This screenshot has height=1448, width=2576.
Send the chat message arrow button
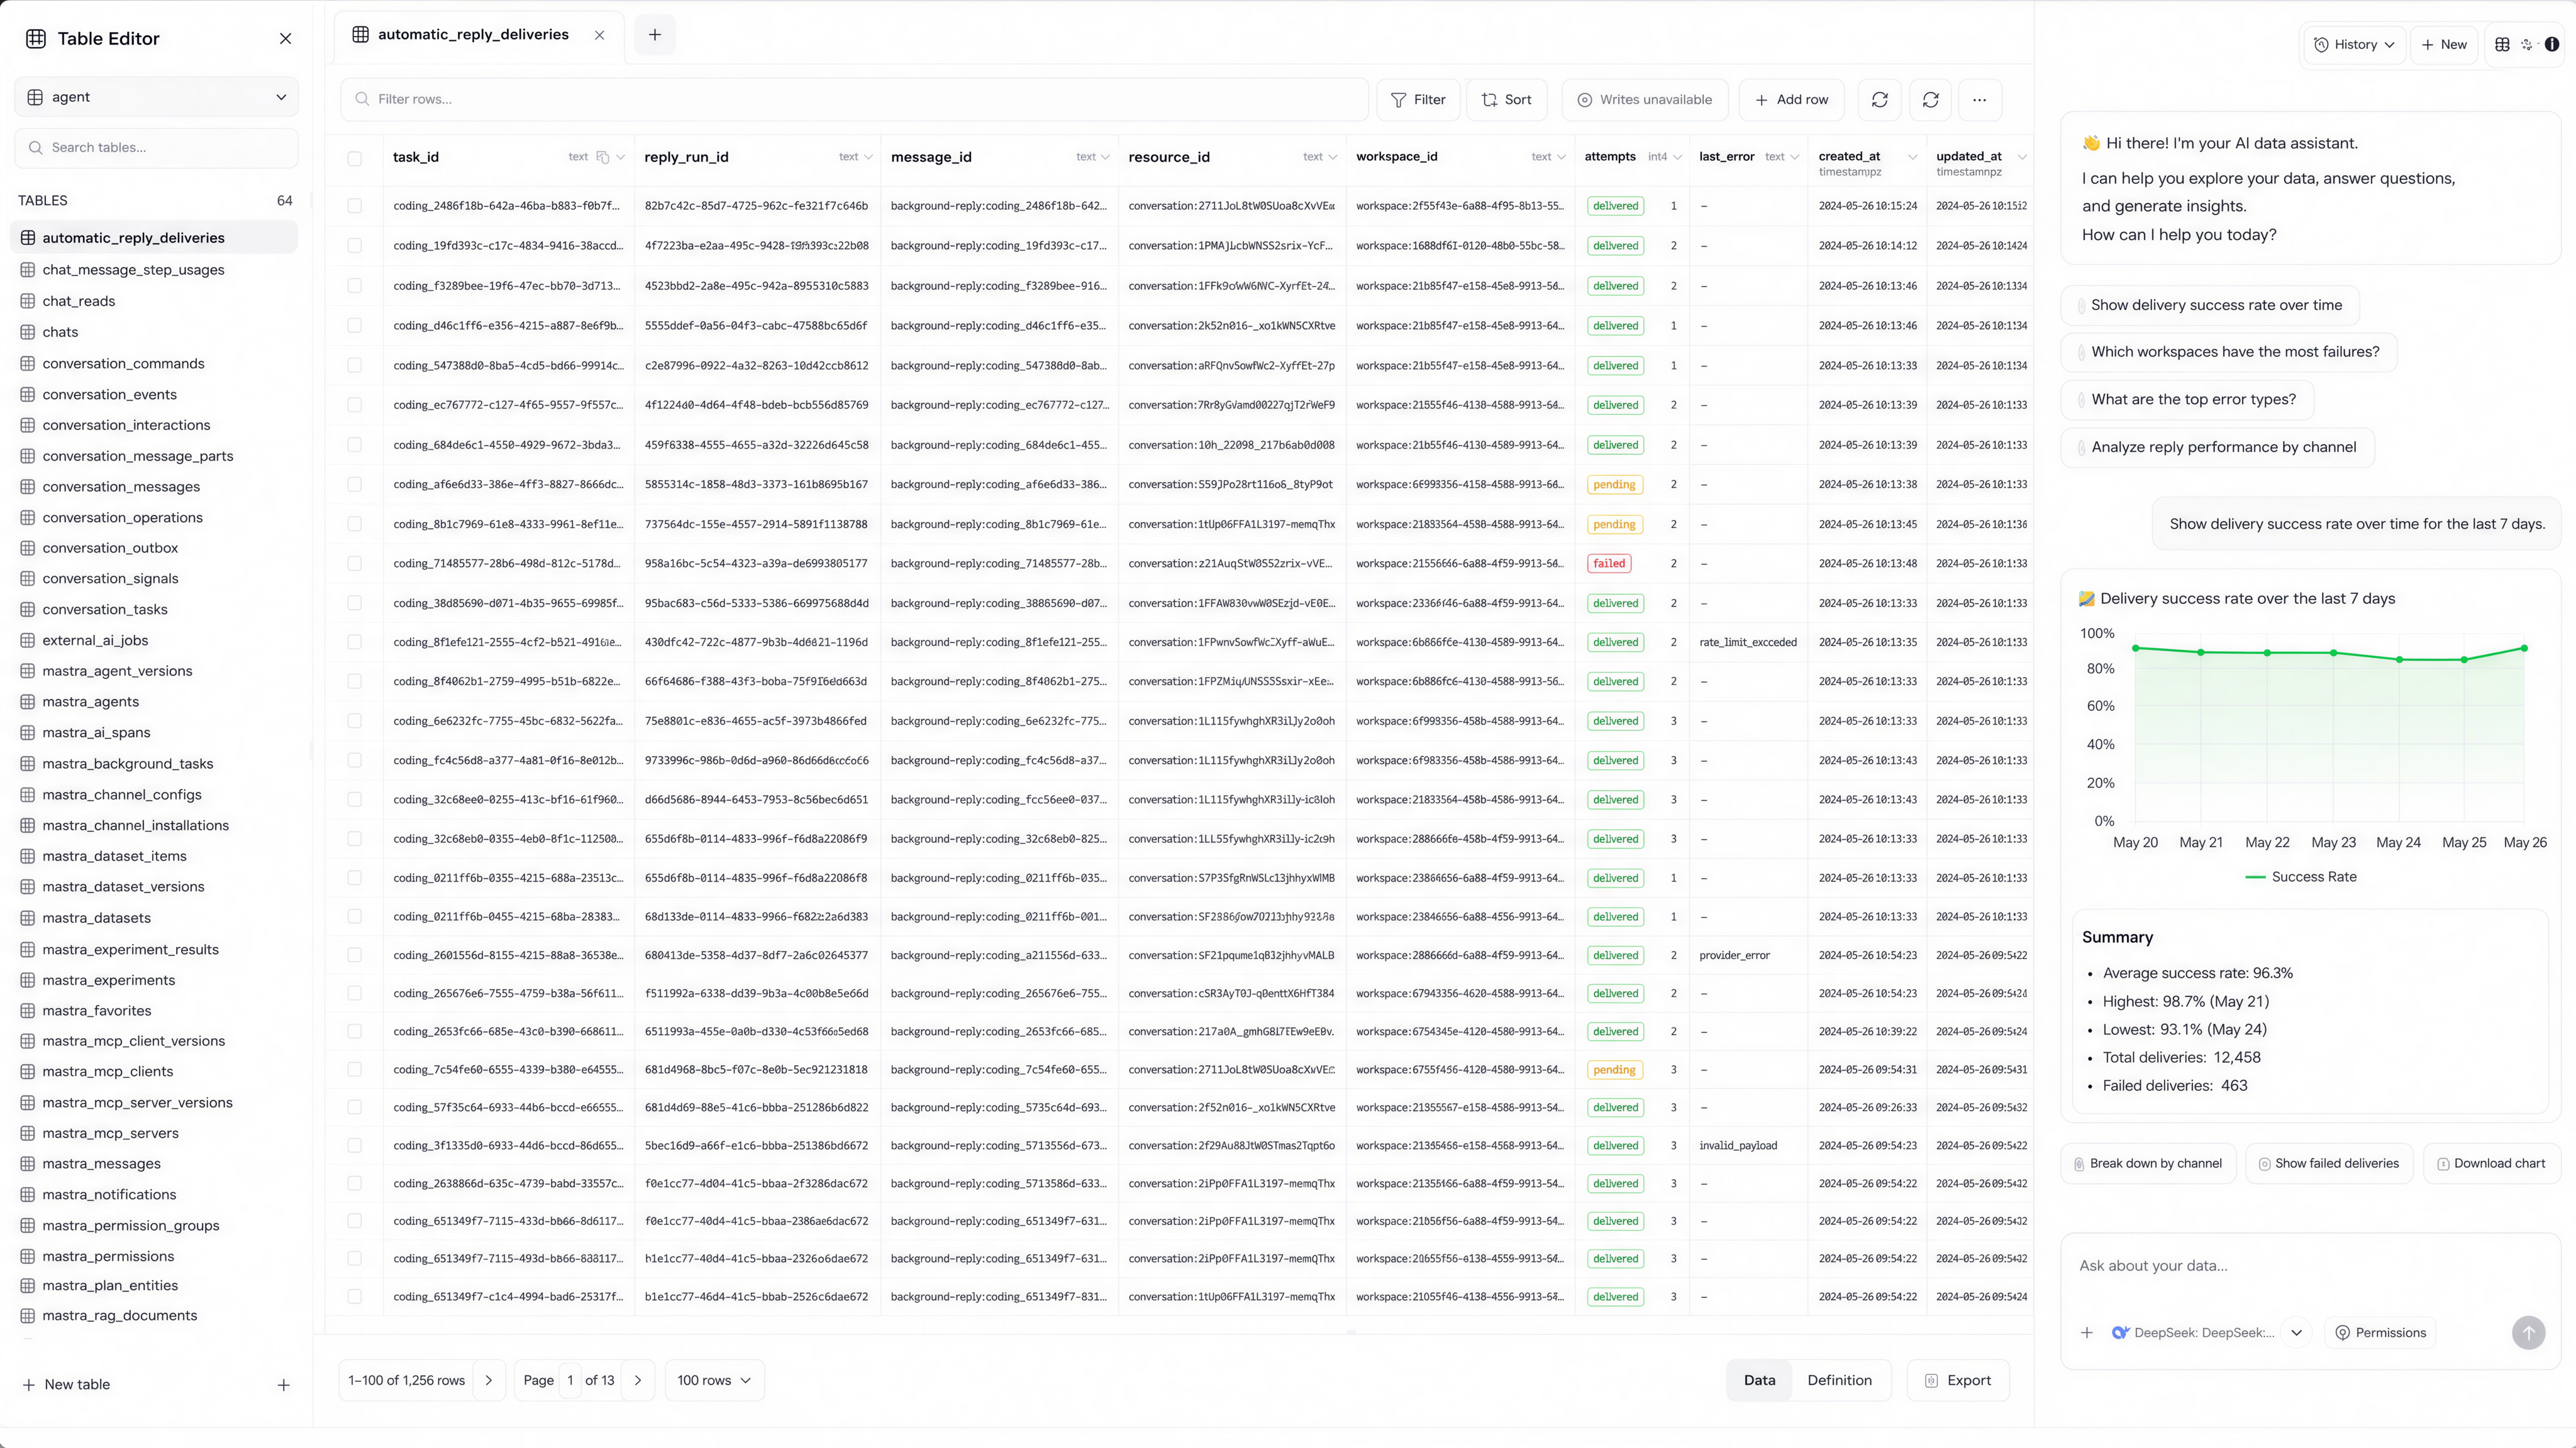(2528, 1333)
